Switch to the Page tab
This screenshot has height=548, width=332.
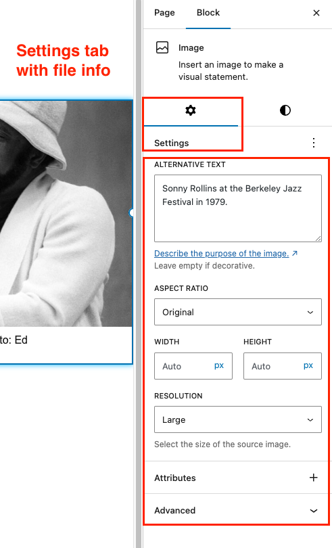(x=164, y=13)
